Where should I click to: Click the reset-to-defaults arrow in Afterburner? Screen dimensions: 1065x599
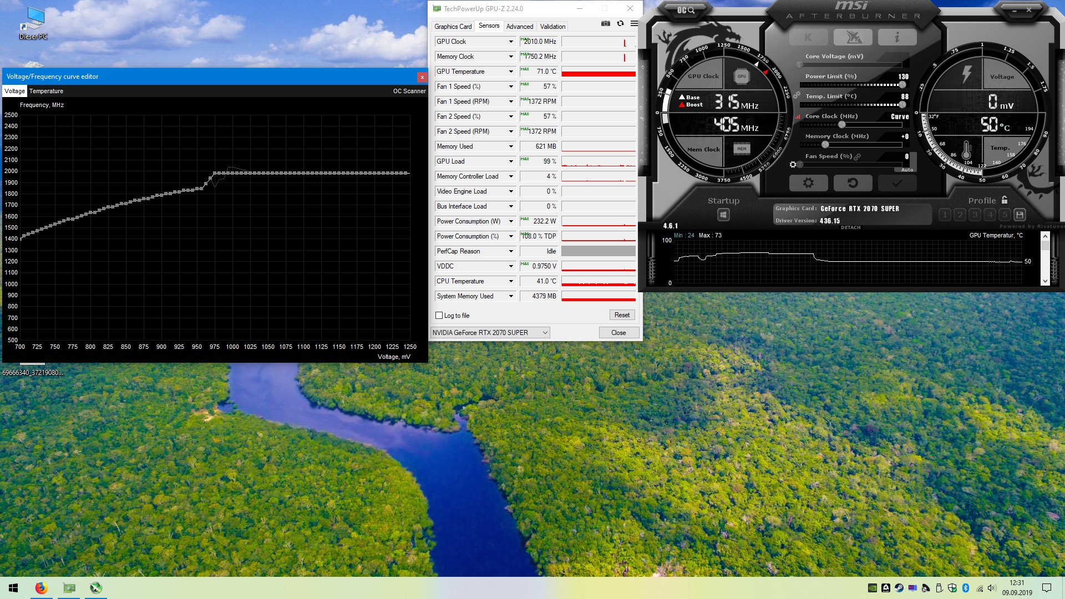(853, 183)
